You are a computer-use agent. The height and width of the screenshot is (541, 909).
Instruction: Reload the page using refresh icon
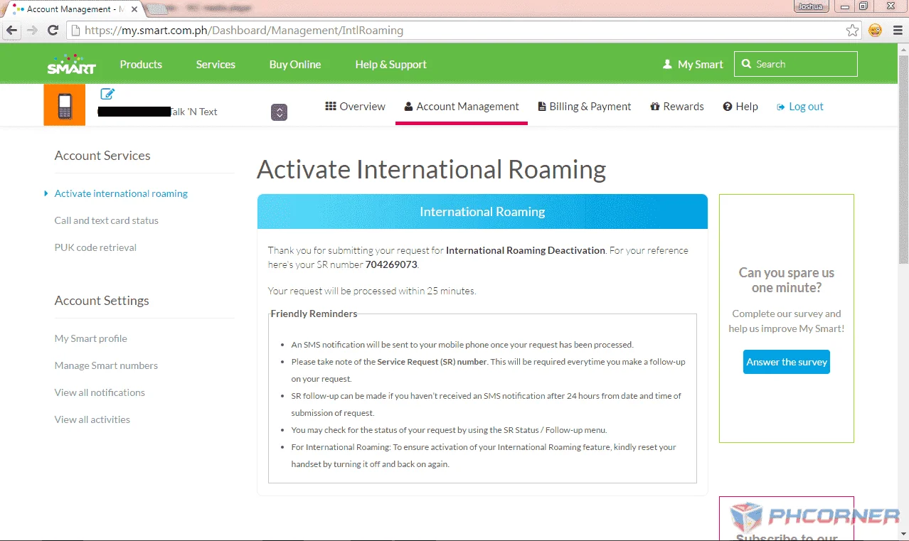[53, 31]
